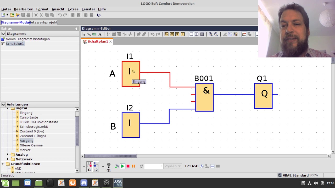Open the GF basic functions list
The height and width of the screenshot is (188, 335).
[x=172, y=34]
